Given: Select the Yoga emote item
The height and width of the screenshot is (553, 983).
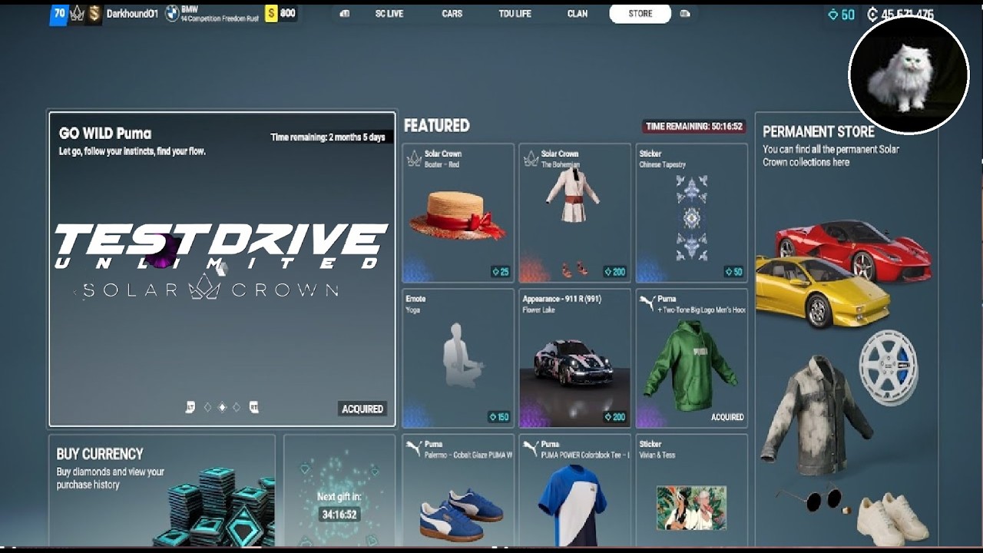Looking at the screenshot, I should coord(458,358).
